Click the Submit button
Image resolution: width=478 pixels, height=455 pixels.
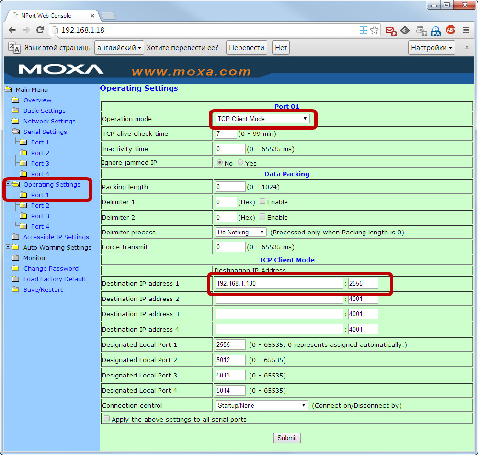click(287, 438)
